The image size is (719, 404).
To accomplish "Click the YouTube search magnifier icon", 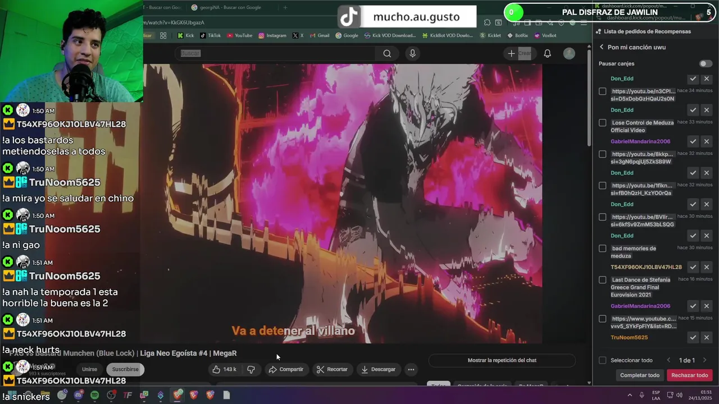I will [387, 53].
